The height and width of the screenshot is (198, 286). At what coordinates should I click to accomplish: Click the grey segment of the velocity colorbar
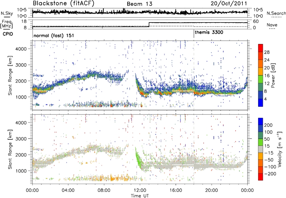(x=261, y=149)
